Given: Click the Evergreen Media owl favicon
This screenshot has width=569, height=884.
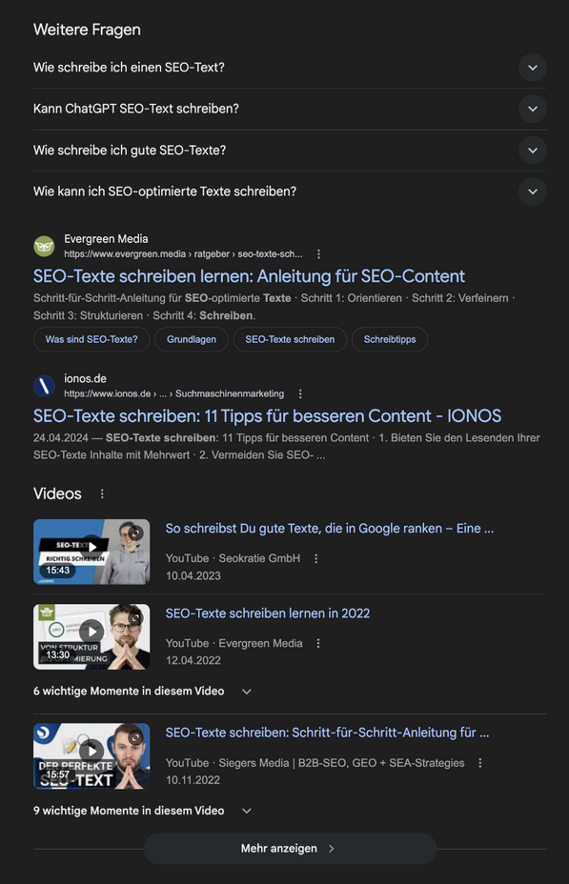Looking at the screenshot, I should pos(44,247).
